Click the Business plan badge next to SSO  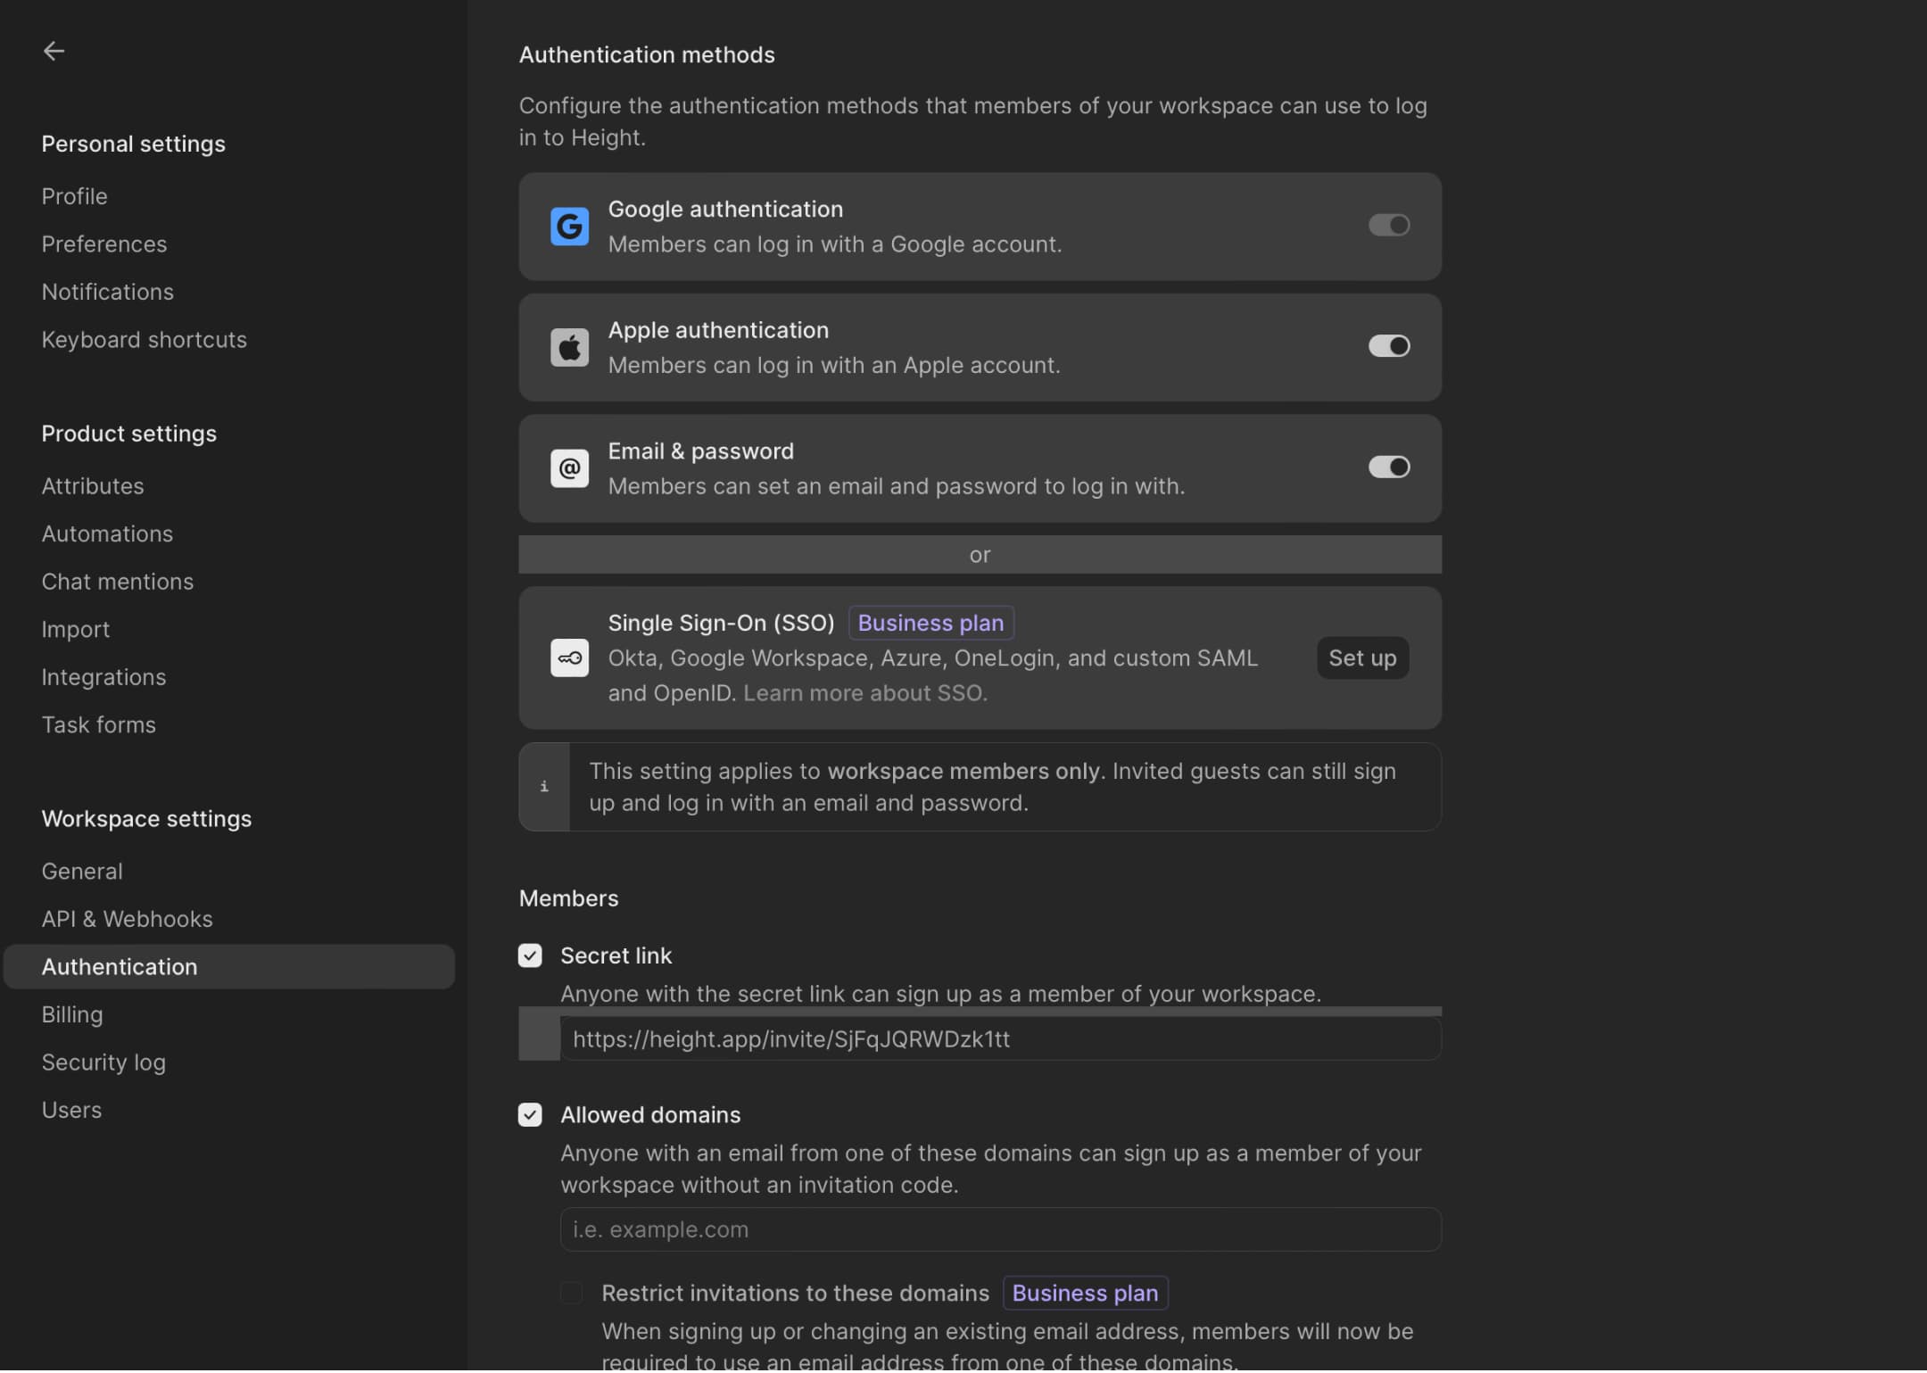coord(930,623)
